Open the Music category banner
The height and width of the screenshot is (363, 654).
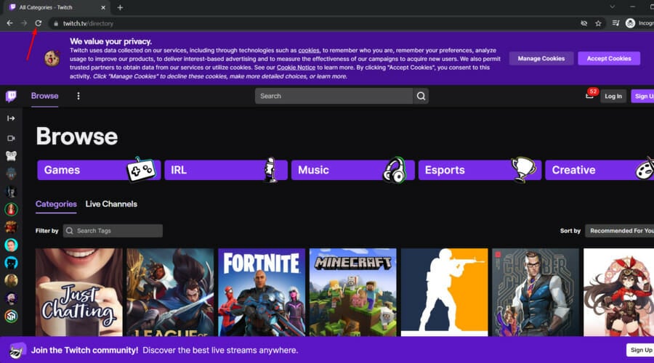point(353,170)
